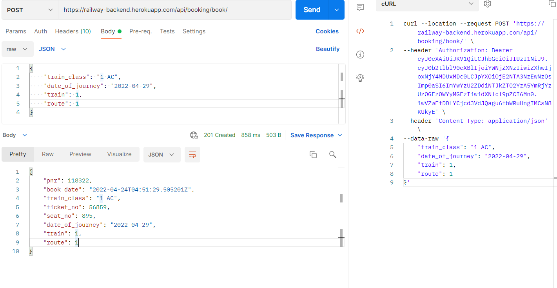Open the cURL language dropdown
This screenshot has height=288, width=557.
tap(427, 4)
